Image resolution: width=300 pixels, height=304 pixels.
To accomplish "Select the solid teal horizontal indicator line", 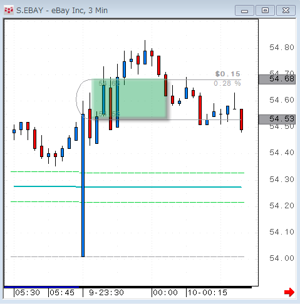I will pos(128,187).
